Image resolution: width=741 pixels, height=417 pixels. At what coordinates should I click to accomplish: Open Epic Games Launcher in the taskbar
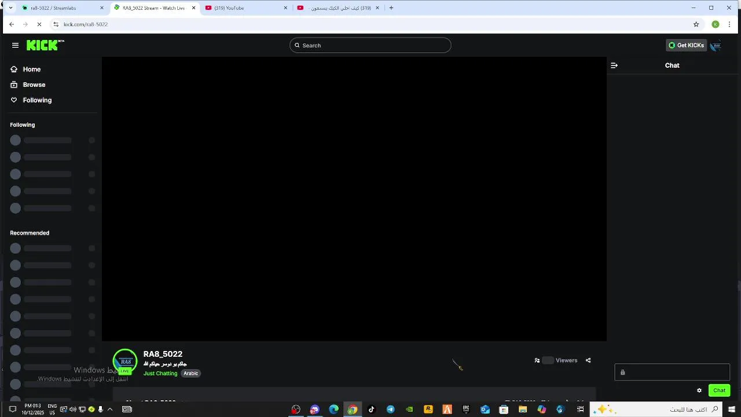[466, 409]
